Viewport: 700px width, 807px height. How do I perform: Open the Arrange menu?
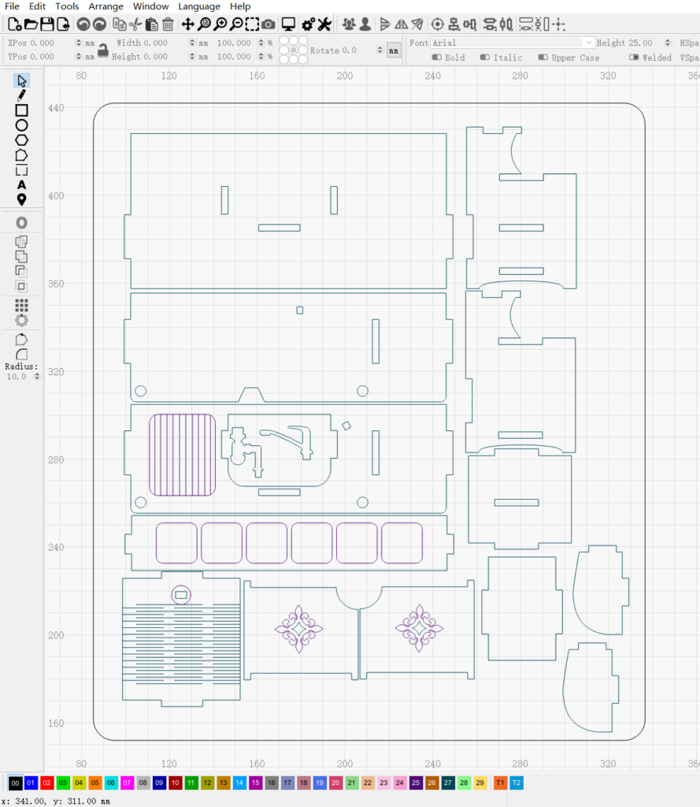coord(106,6)
